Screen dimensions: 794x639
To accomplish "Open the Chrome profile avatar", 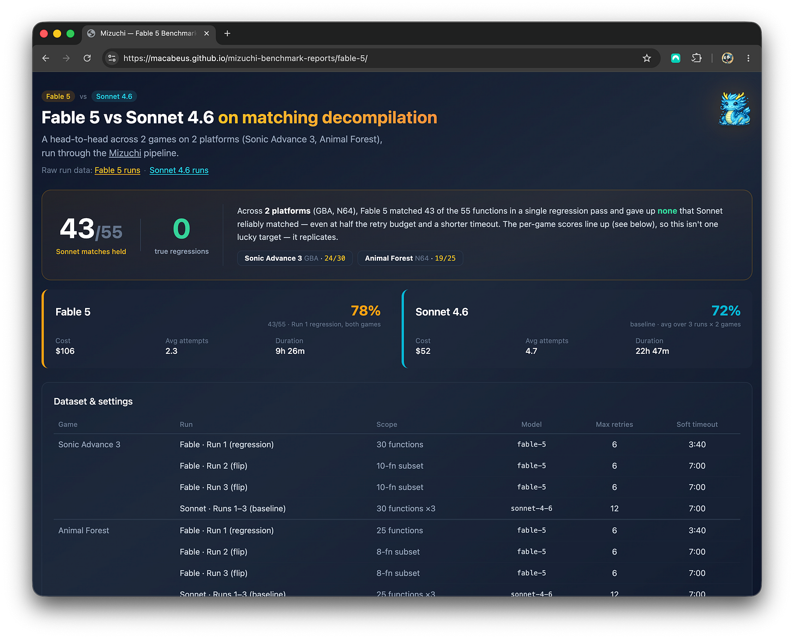I will pyautogui.click(x=727, y=58).
